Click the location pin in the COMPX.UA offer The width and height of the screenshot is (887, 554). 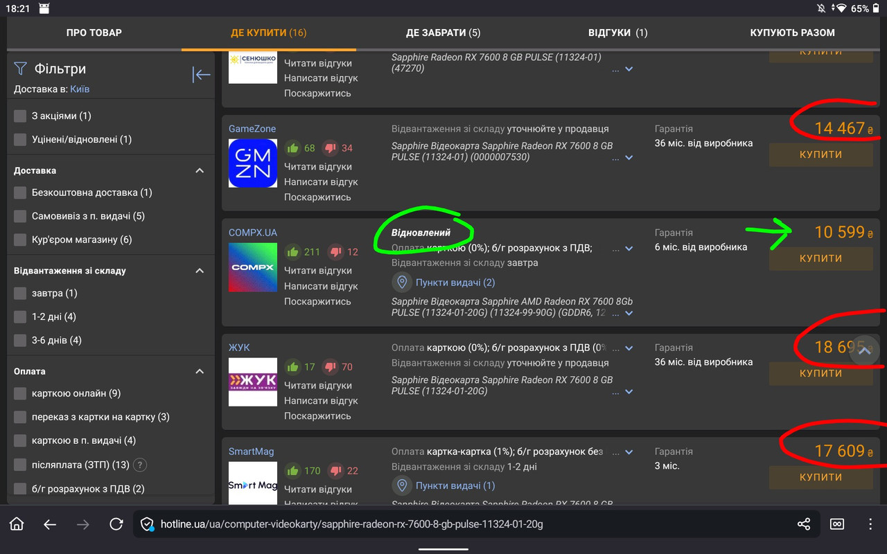[x=401, y=283]
